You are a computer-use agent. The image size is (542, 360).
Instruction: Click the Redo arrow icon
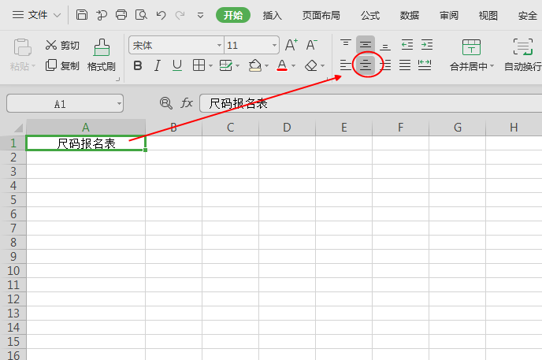[x=180, y=15]
